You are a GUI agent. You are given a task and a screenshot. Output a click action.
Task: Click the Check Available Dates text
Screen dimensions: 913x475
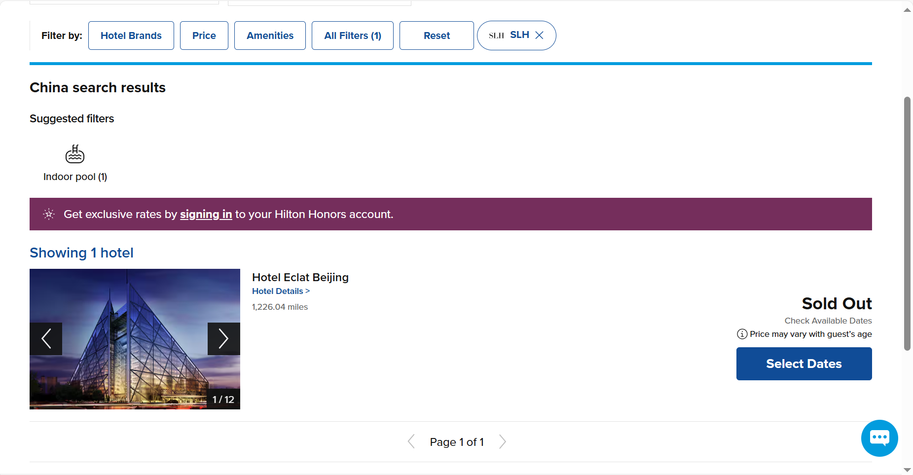click(828, 321)
